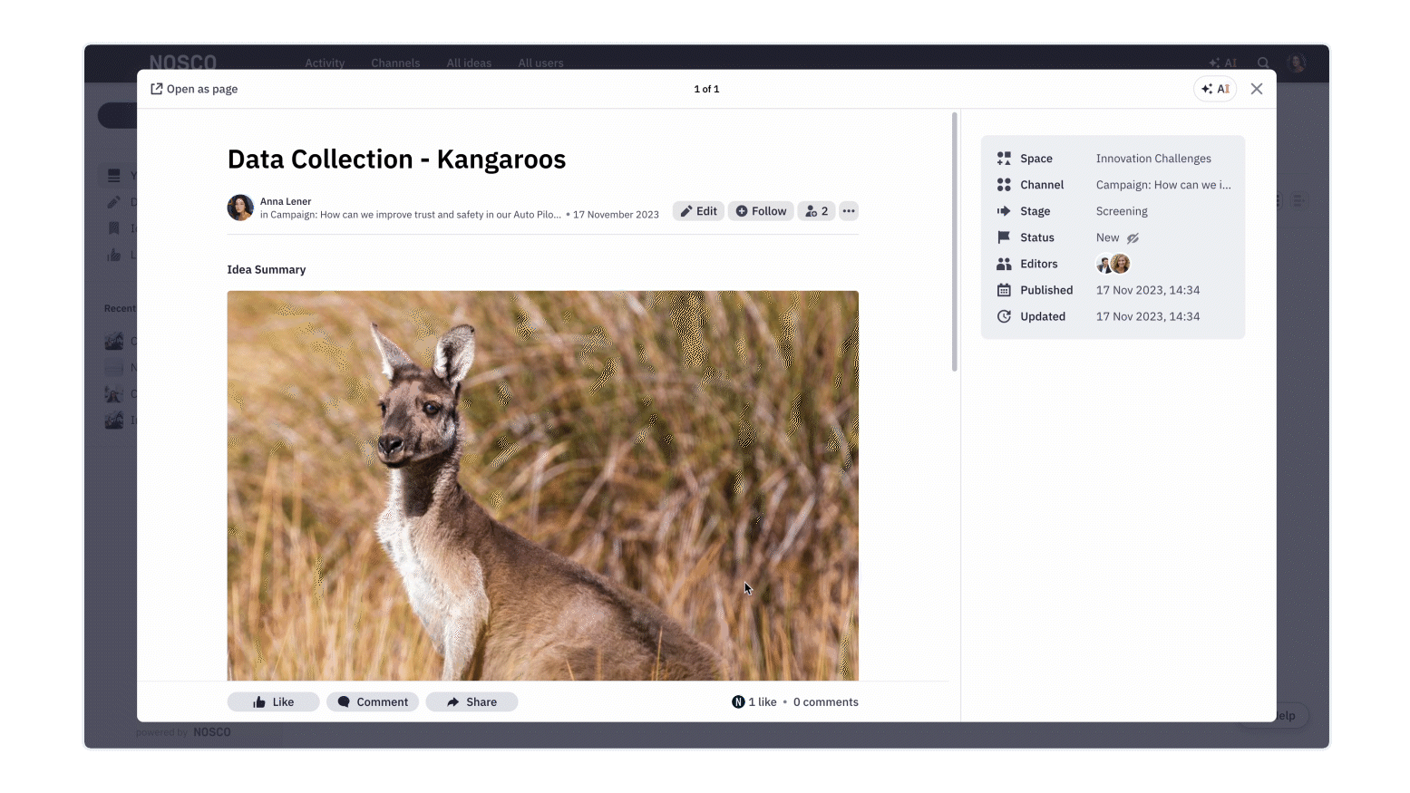Share the idea with the Share button

pos(472,701)
